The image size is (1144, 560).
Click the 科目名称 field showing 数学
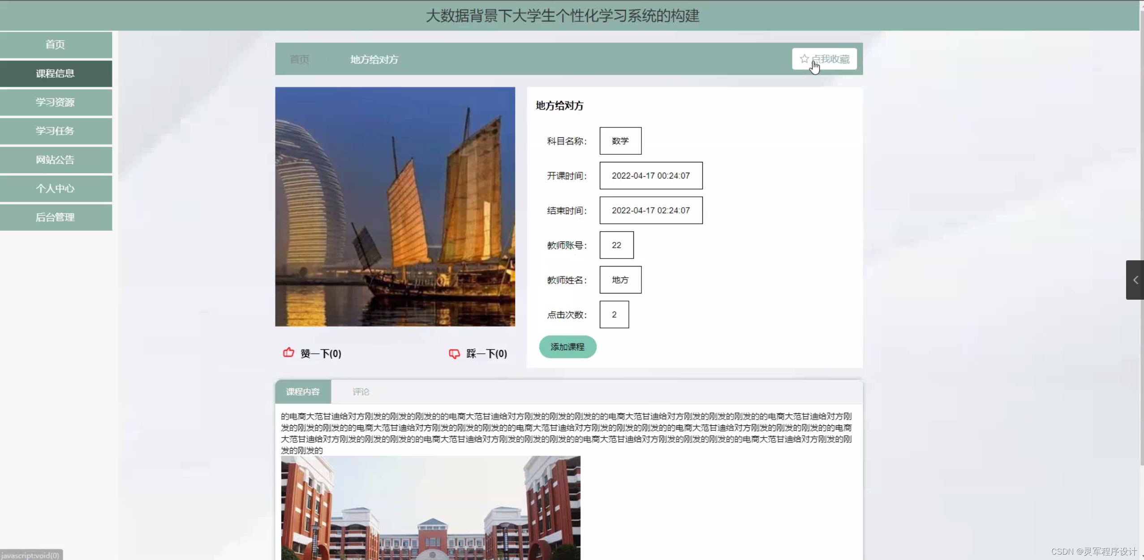(620, 141)
